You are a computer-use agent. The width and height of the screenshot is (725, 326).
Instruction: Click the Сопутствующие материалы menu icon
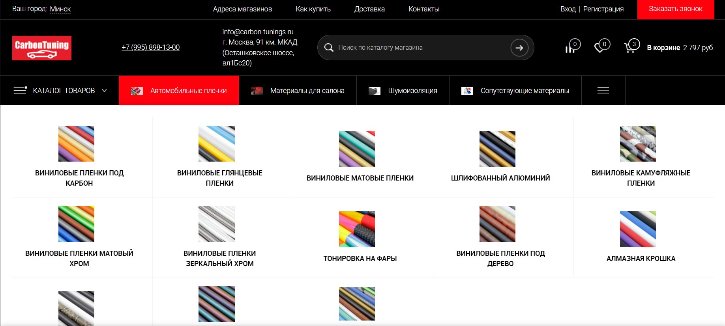tap(467, 91)
